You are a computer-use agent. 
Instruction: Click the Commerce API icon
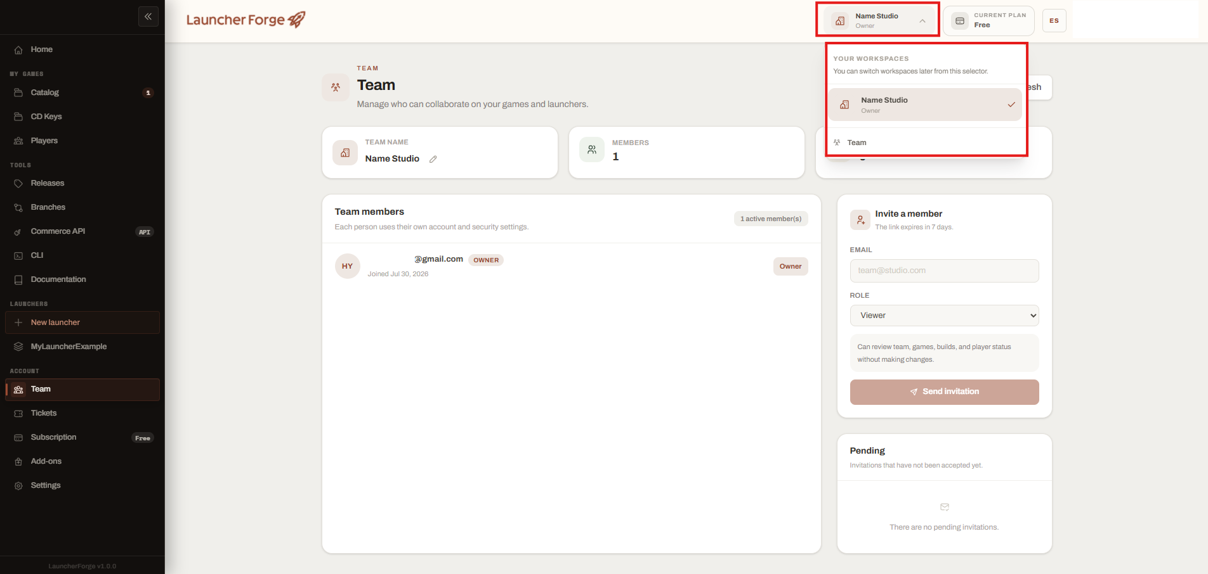[x=18, y=232]
